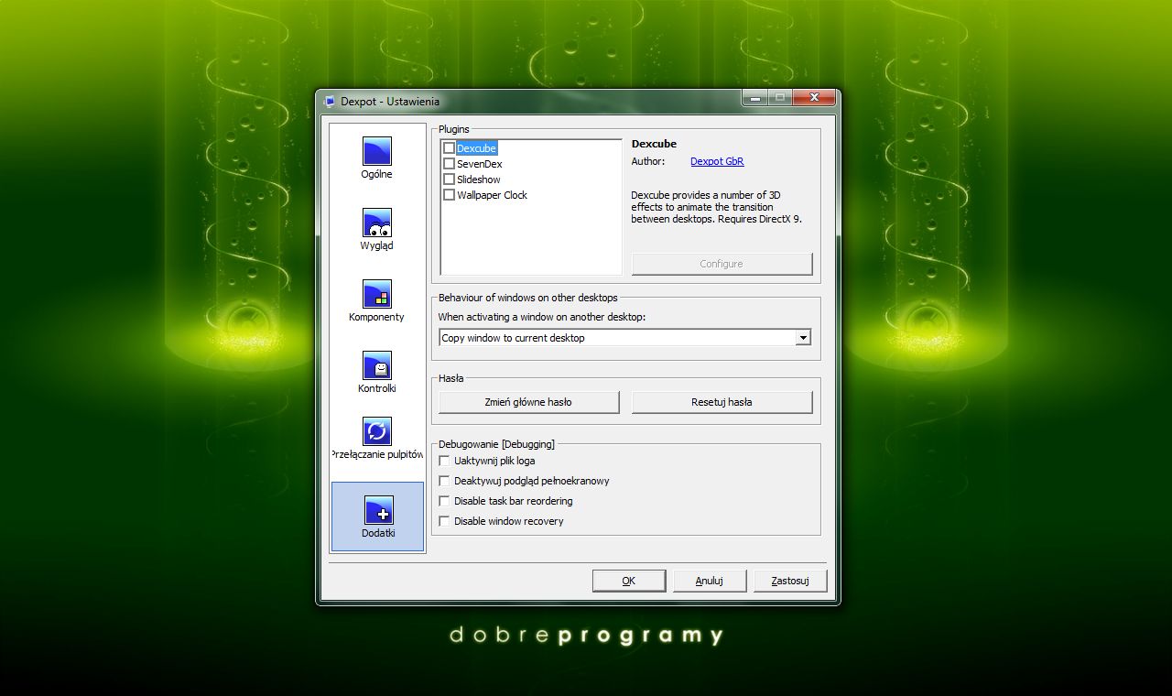This screenshot has height=696, width=1172.
Task: Open the Kontrolki section icon
Action: [x=376, y=365]
